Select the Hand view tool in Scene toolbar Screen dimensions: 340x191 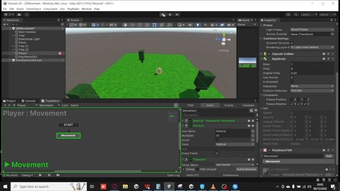[x=125, y=25]
